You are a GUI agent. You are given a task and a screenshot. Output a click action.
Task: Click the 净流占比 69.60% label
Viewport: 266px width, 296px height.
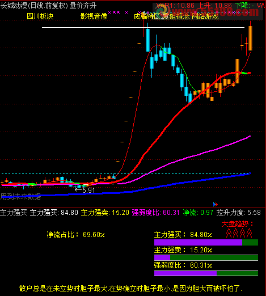click(76, 235)
